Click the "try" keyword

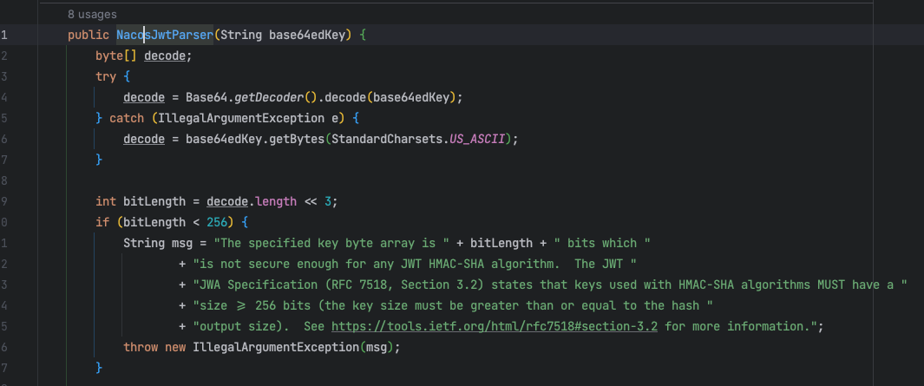click(106, 76)
